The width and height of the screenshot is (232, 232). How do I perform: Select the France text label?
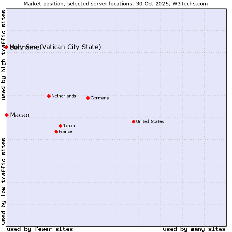[65, 131]
